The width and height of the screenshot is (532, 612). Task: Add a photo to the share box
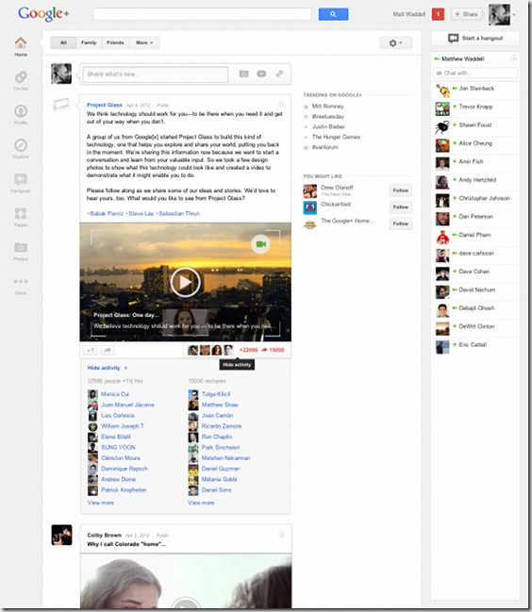244,74
